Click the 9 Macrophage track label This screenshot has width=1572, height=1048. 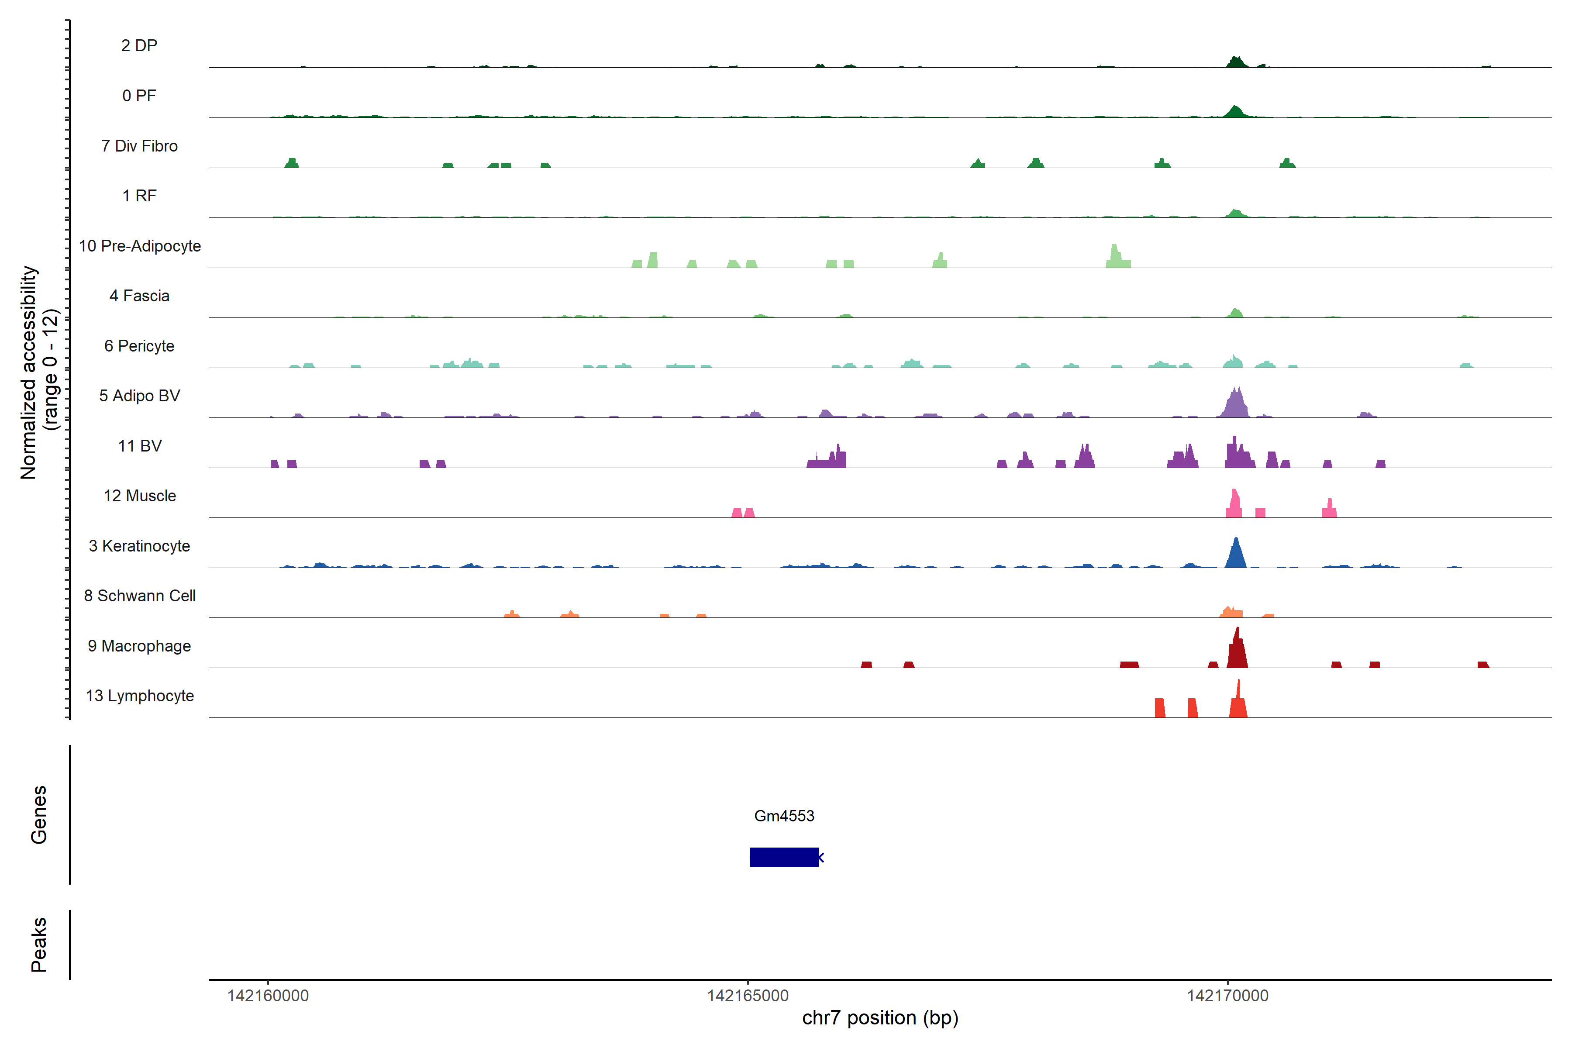point(139,646)
